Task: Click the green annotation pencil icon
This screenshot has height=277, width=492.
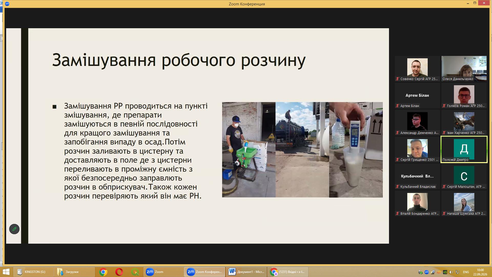Action: pos(14,229)
